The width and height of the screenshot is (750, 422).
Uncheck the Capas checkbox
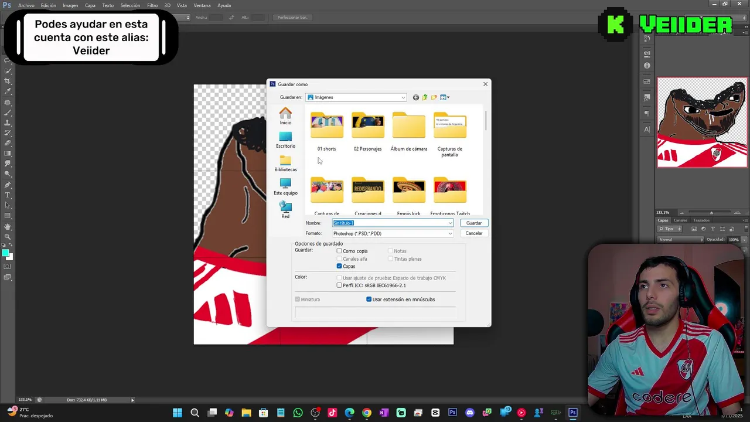pos(339,266)
